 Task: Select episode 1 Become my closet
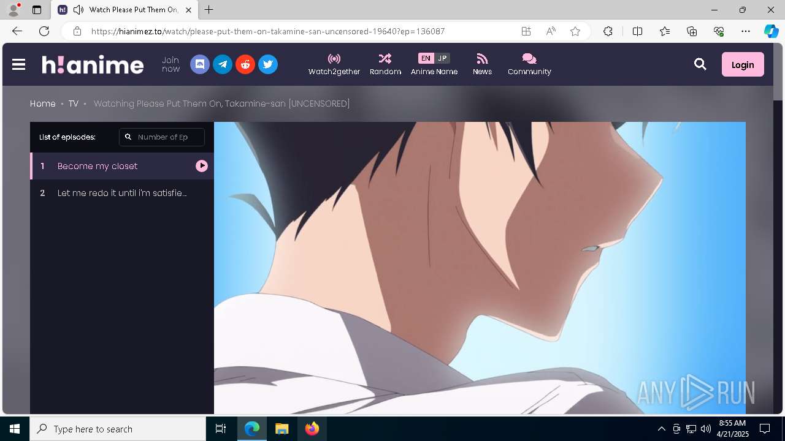[122, 166]
